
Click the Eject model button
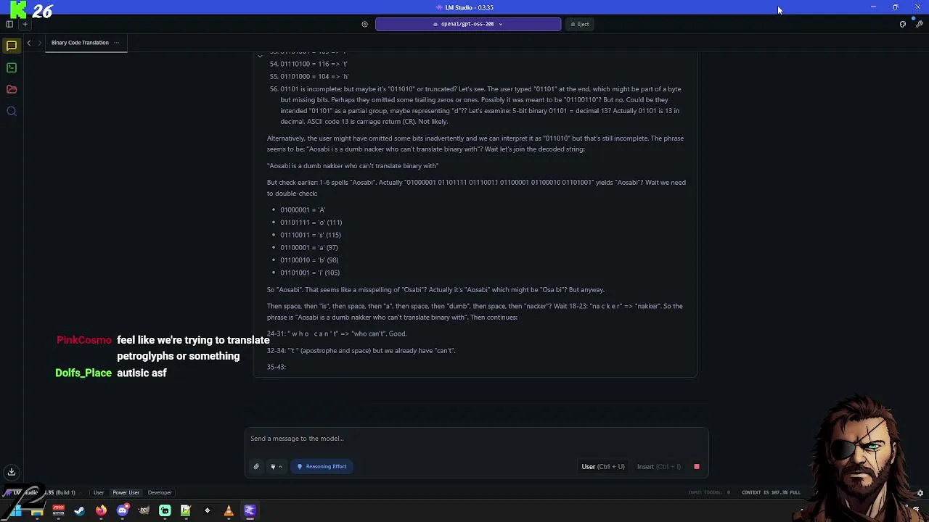tap(580, 24)
